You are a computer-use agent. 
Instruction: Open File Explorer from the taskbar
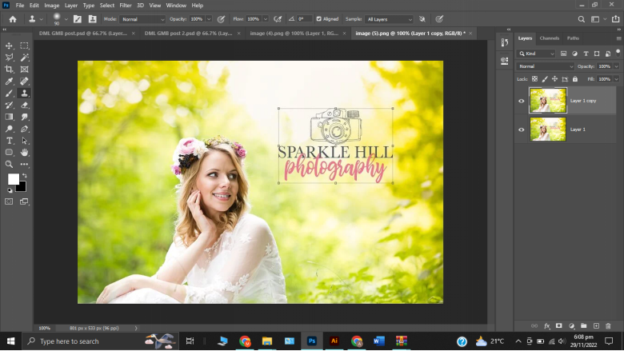click(x=267, y=341)
